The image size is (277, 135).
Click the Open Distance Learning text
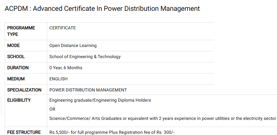73,45
